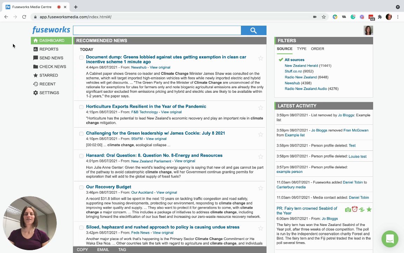Tick the Siloed, haphazard article checkbox
404x253 pixels.
point(81,228)
